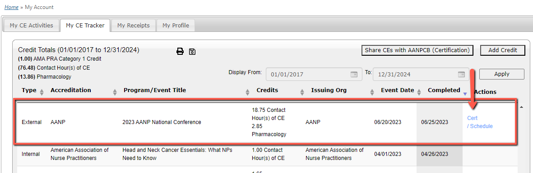
Task: Open calendar picker for To date
Action: pos(461,74)
